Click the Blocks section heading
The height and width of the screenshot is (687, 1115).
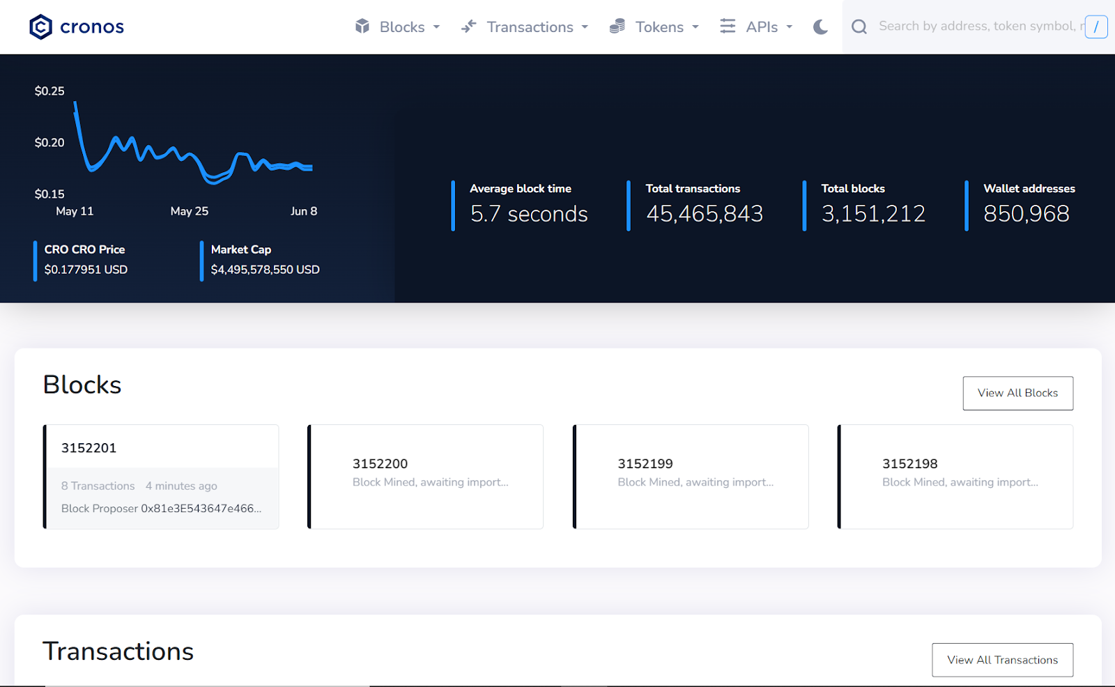click(x=82, y=385)
